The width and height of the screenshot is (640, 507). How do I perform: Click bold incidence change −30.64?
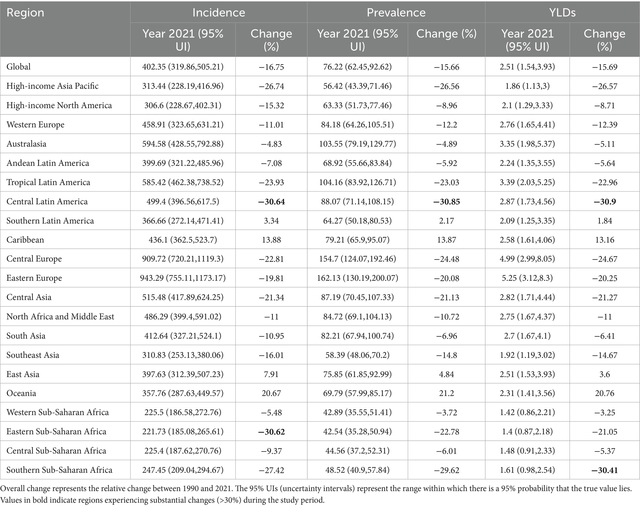(271, 202)
